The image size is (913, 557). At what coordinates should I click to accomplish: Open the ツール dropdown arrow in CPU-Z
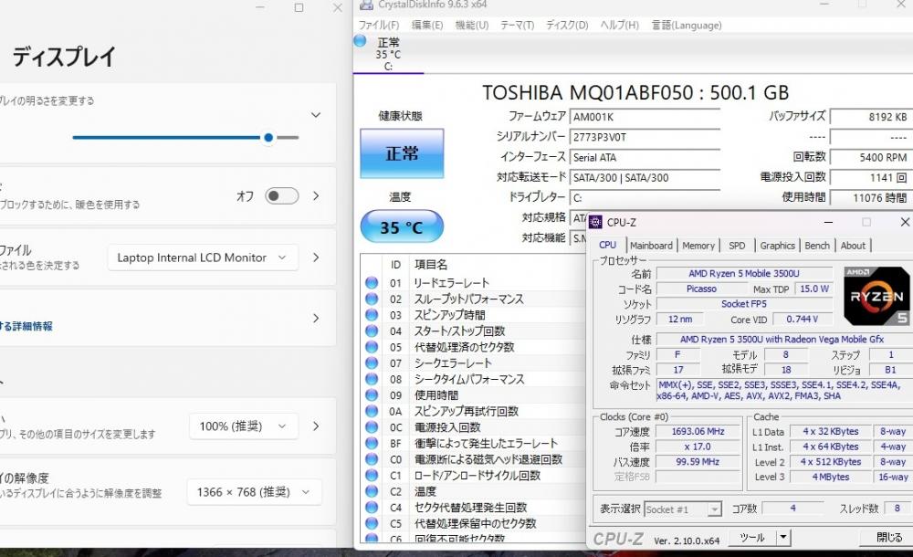(783, 537)
